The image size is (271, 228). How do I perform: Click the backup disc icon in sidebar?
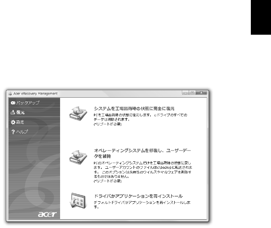point(13,103)
